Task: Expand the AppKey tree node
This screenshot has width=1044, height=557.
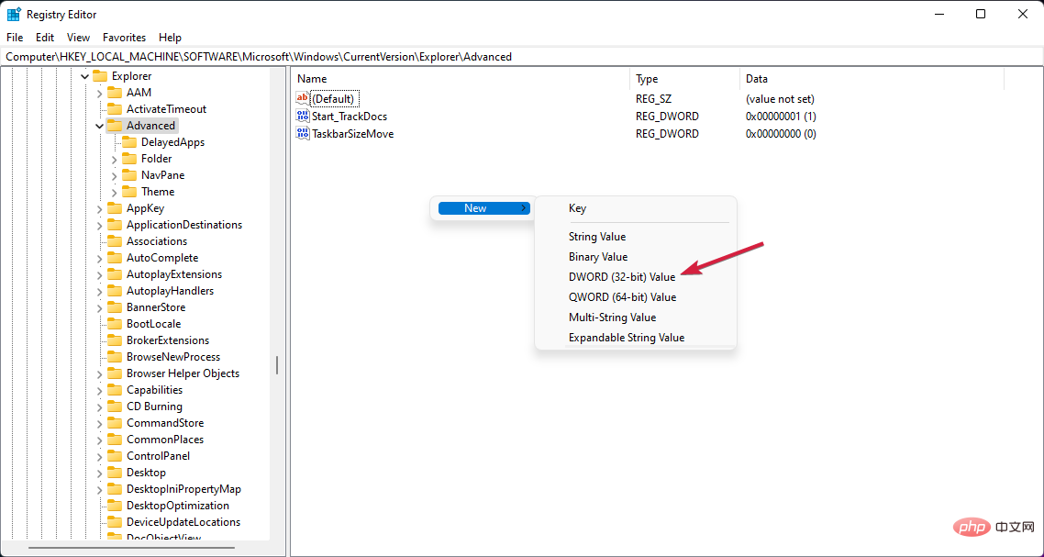Action: click(x=99, y=208)
